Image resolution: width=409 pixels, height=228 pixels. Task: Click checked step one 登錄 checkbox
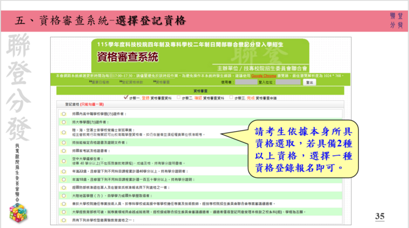pos(126,97)
